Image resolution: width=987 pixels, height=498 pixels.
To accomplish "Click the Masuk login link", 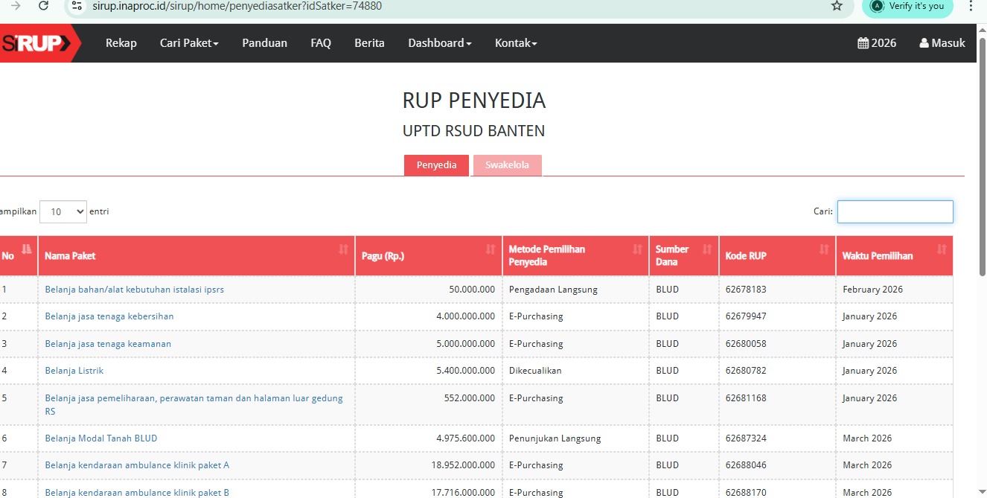I will click(942, 43).
